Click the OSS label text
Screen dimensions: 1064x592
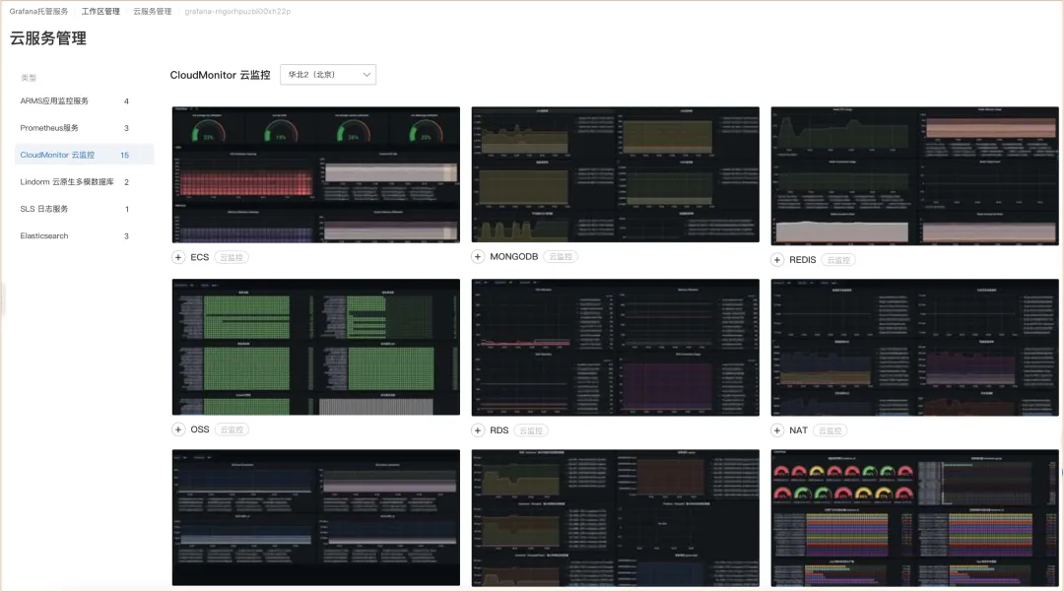click(x=199, y=429)
